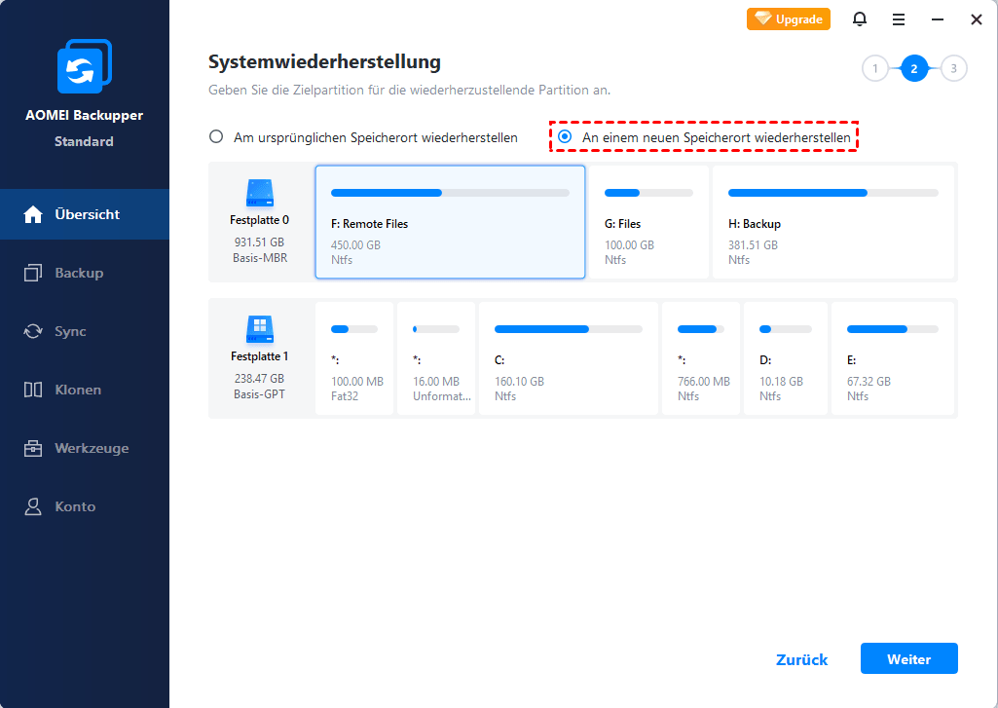The height and width of the screenshot is (708, 998).
Task: Click the Weiter button
Action: point(908,658)
